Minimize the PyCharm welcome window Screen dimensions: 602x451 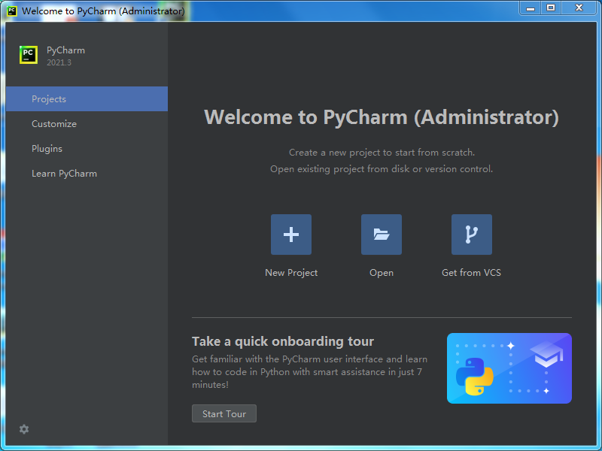click(x=531, y=8)
